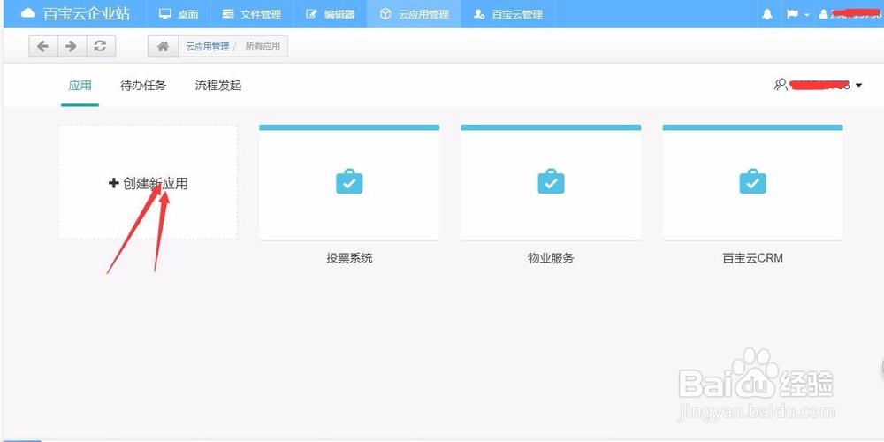Click the 云应用管理 breadcrumb link
The image size is (884, 442).
pyautogui.click(x=208, y=46)
